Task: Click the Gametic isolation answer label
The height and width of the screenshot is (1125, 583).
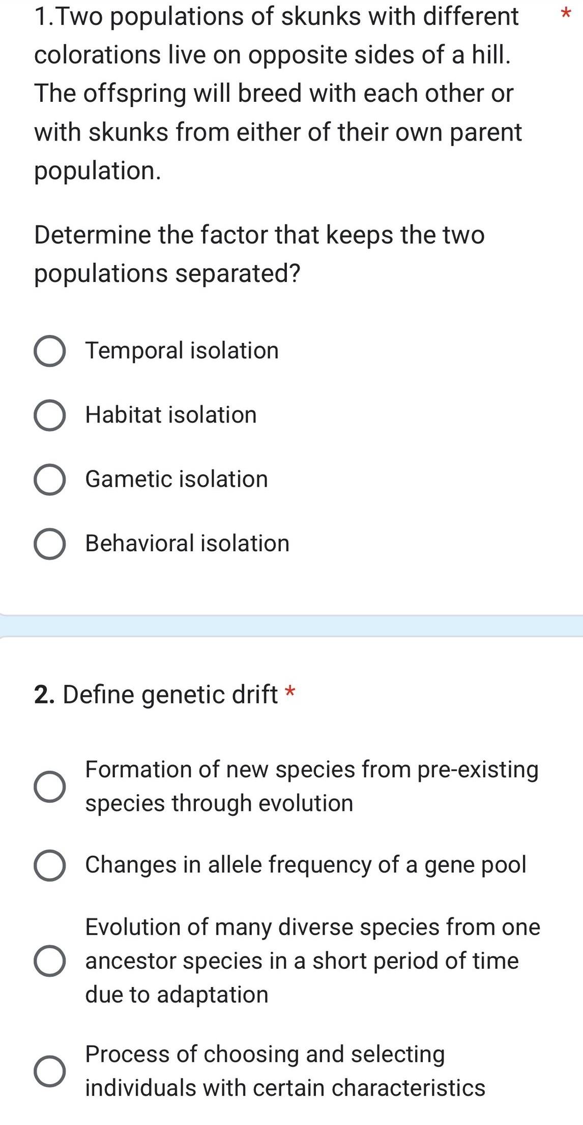Action: pos(176,479)
